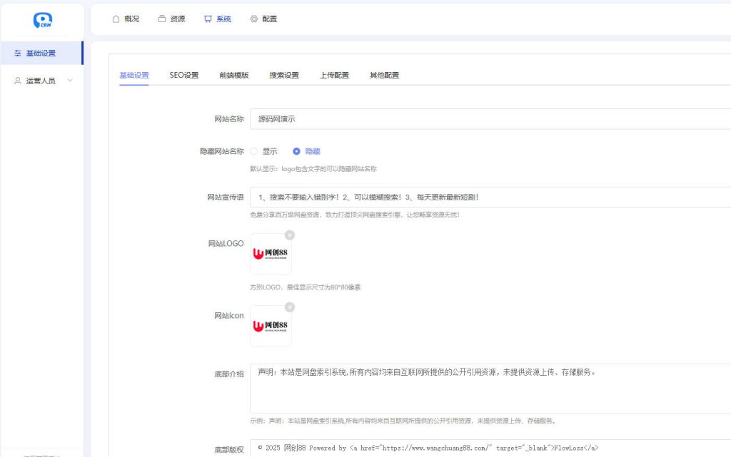This screenshot has height=457, width=731.
Task: Open the 资源 top menu
Action: [x=171, y=19]
